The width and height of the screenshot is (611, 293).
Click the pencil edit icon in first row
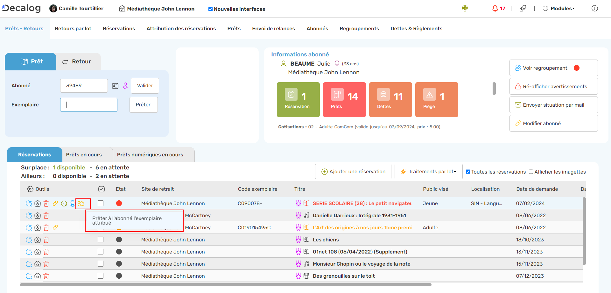pos(55,204)
